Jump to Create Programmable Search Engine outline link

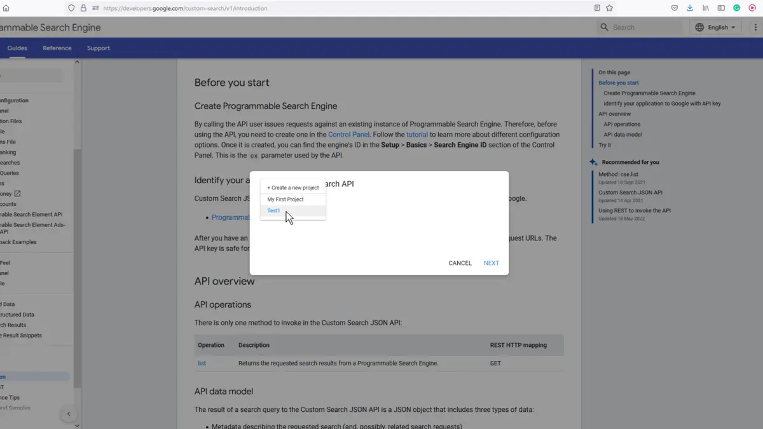coord(649,93)
